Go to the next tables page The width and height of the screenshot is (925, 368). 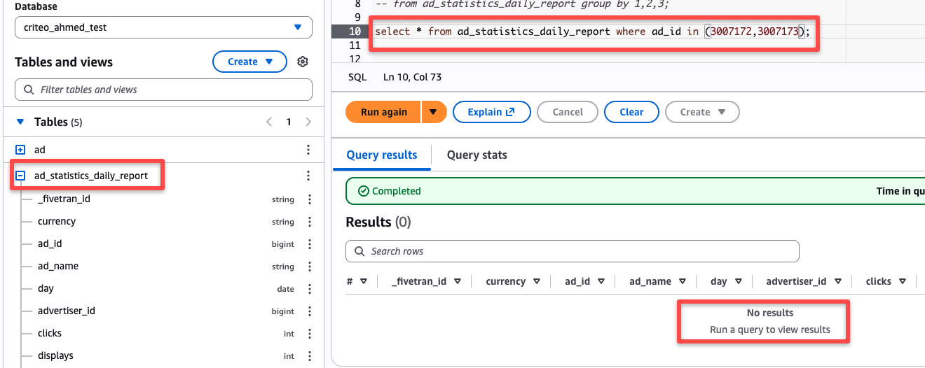(308, 122)
